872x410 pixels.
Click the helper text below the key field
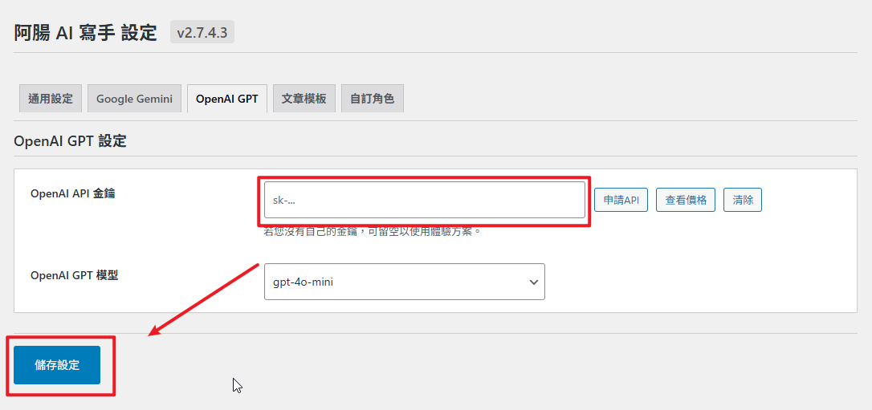pos(373,231)
